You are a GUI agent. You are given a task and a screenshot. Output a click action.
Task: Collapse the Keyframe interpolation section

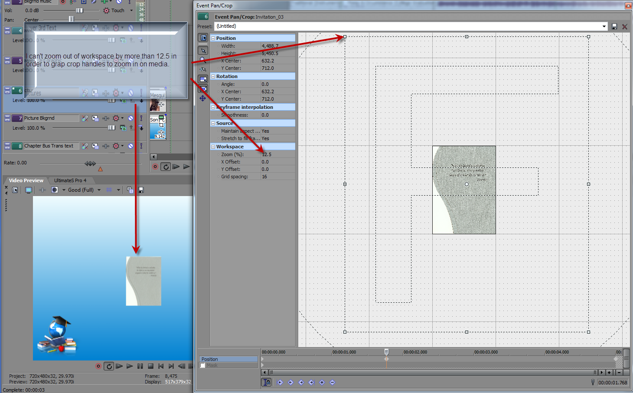(x=213, y=107)
